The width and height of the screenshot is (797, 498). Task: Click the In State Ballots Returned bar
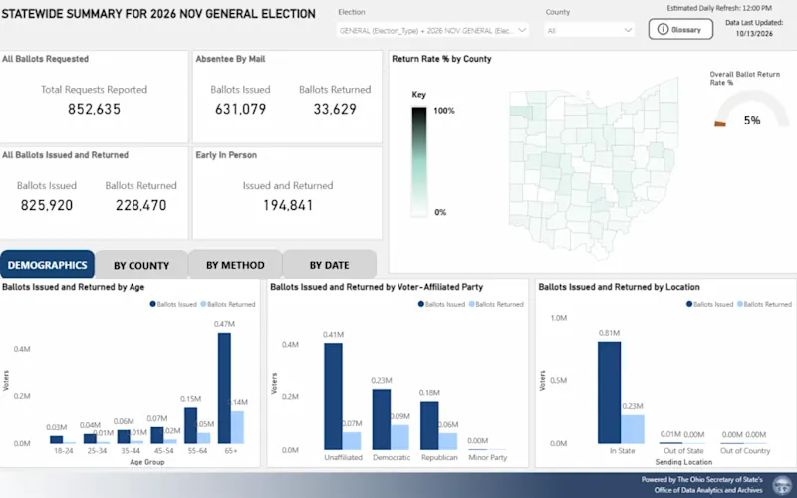point(633,429)
